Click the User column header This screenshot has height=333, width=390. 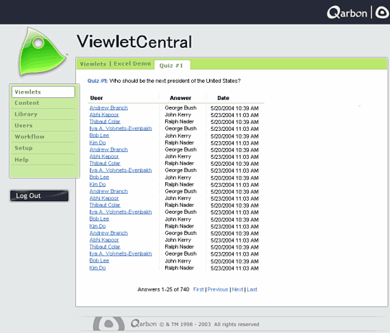click(x=97, y=98)
